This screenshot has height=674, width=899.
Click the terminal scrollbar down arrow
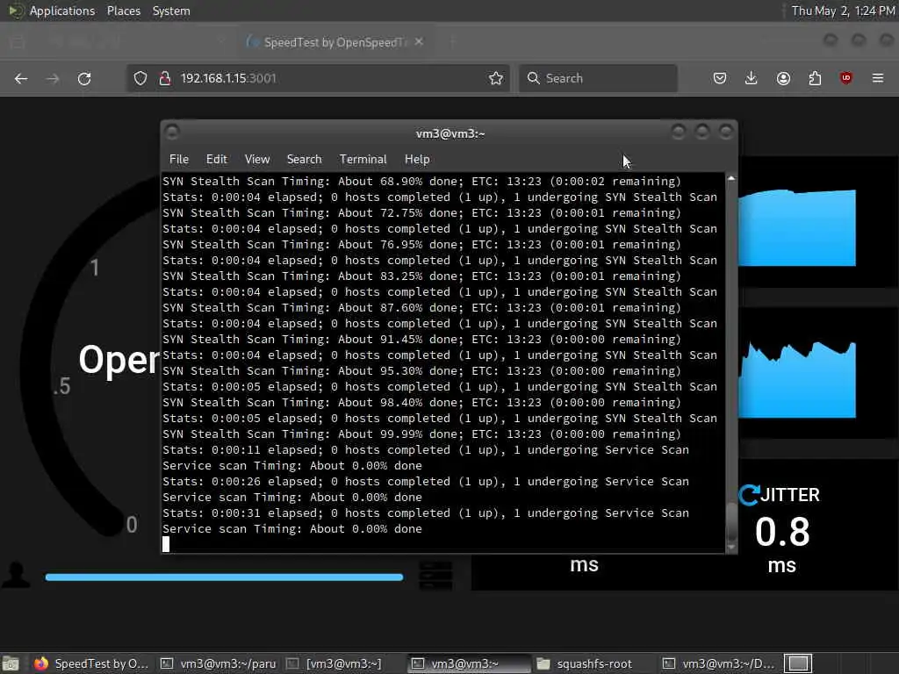click(731, 547)
